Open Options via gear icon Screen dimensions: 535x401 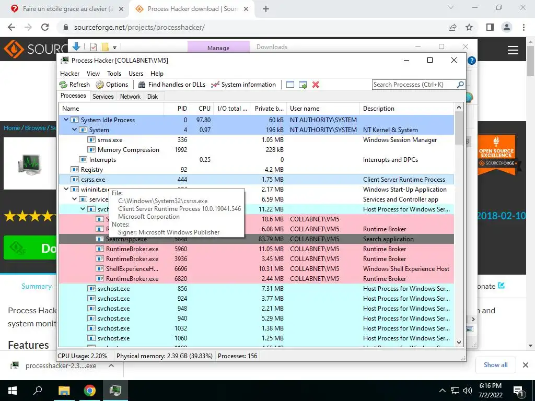100,85
